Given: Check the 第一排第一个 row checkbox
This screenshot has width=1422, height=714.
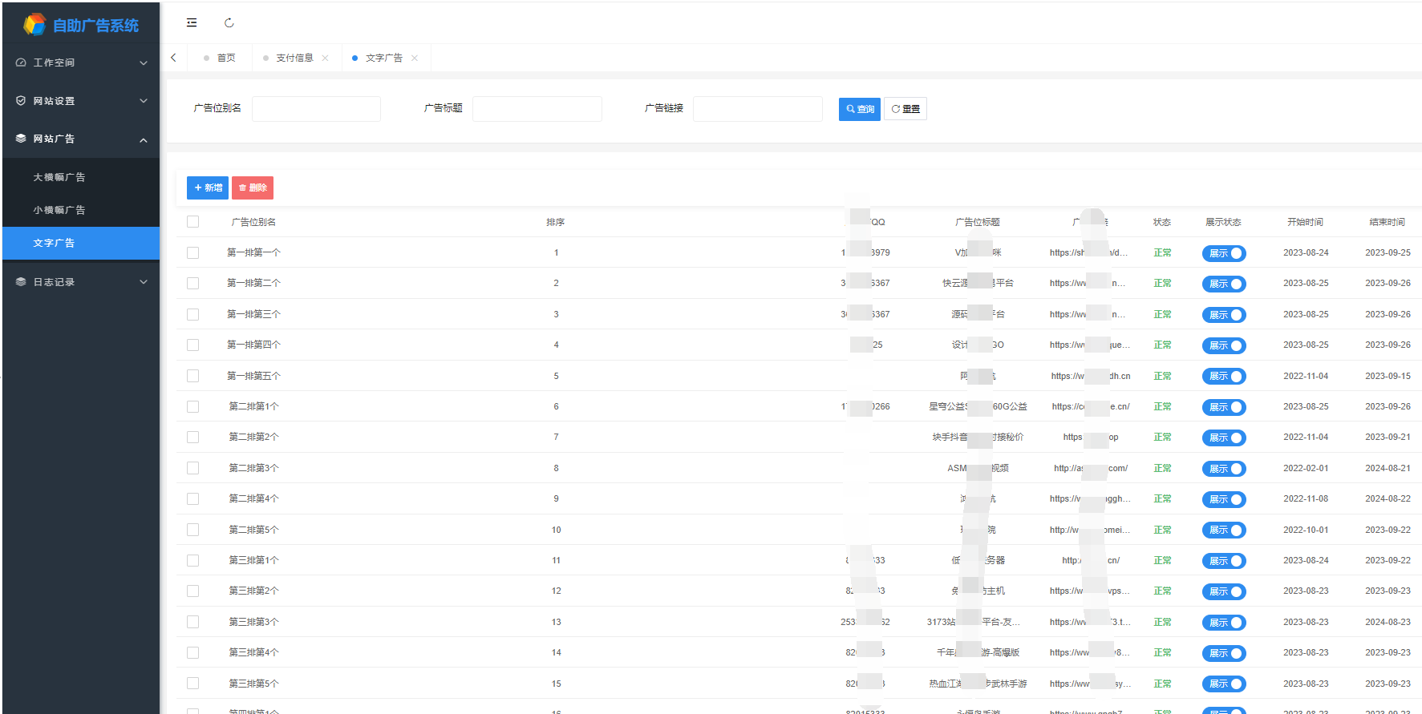Looking at the screenshot, I should [x=192, y=252].
